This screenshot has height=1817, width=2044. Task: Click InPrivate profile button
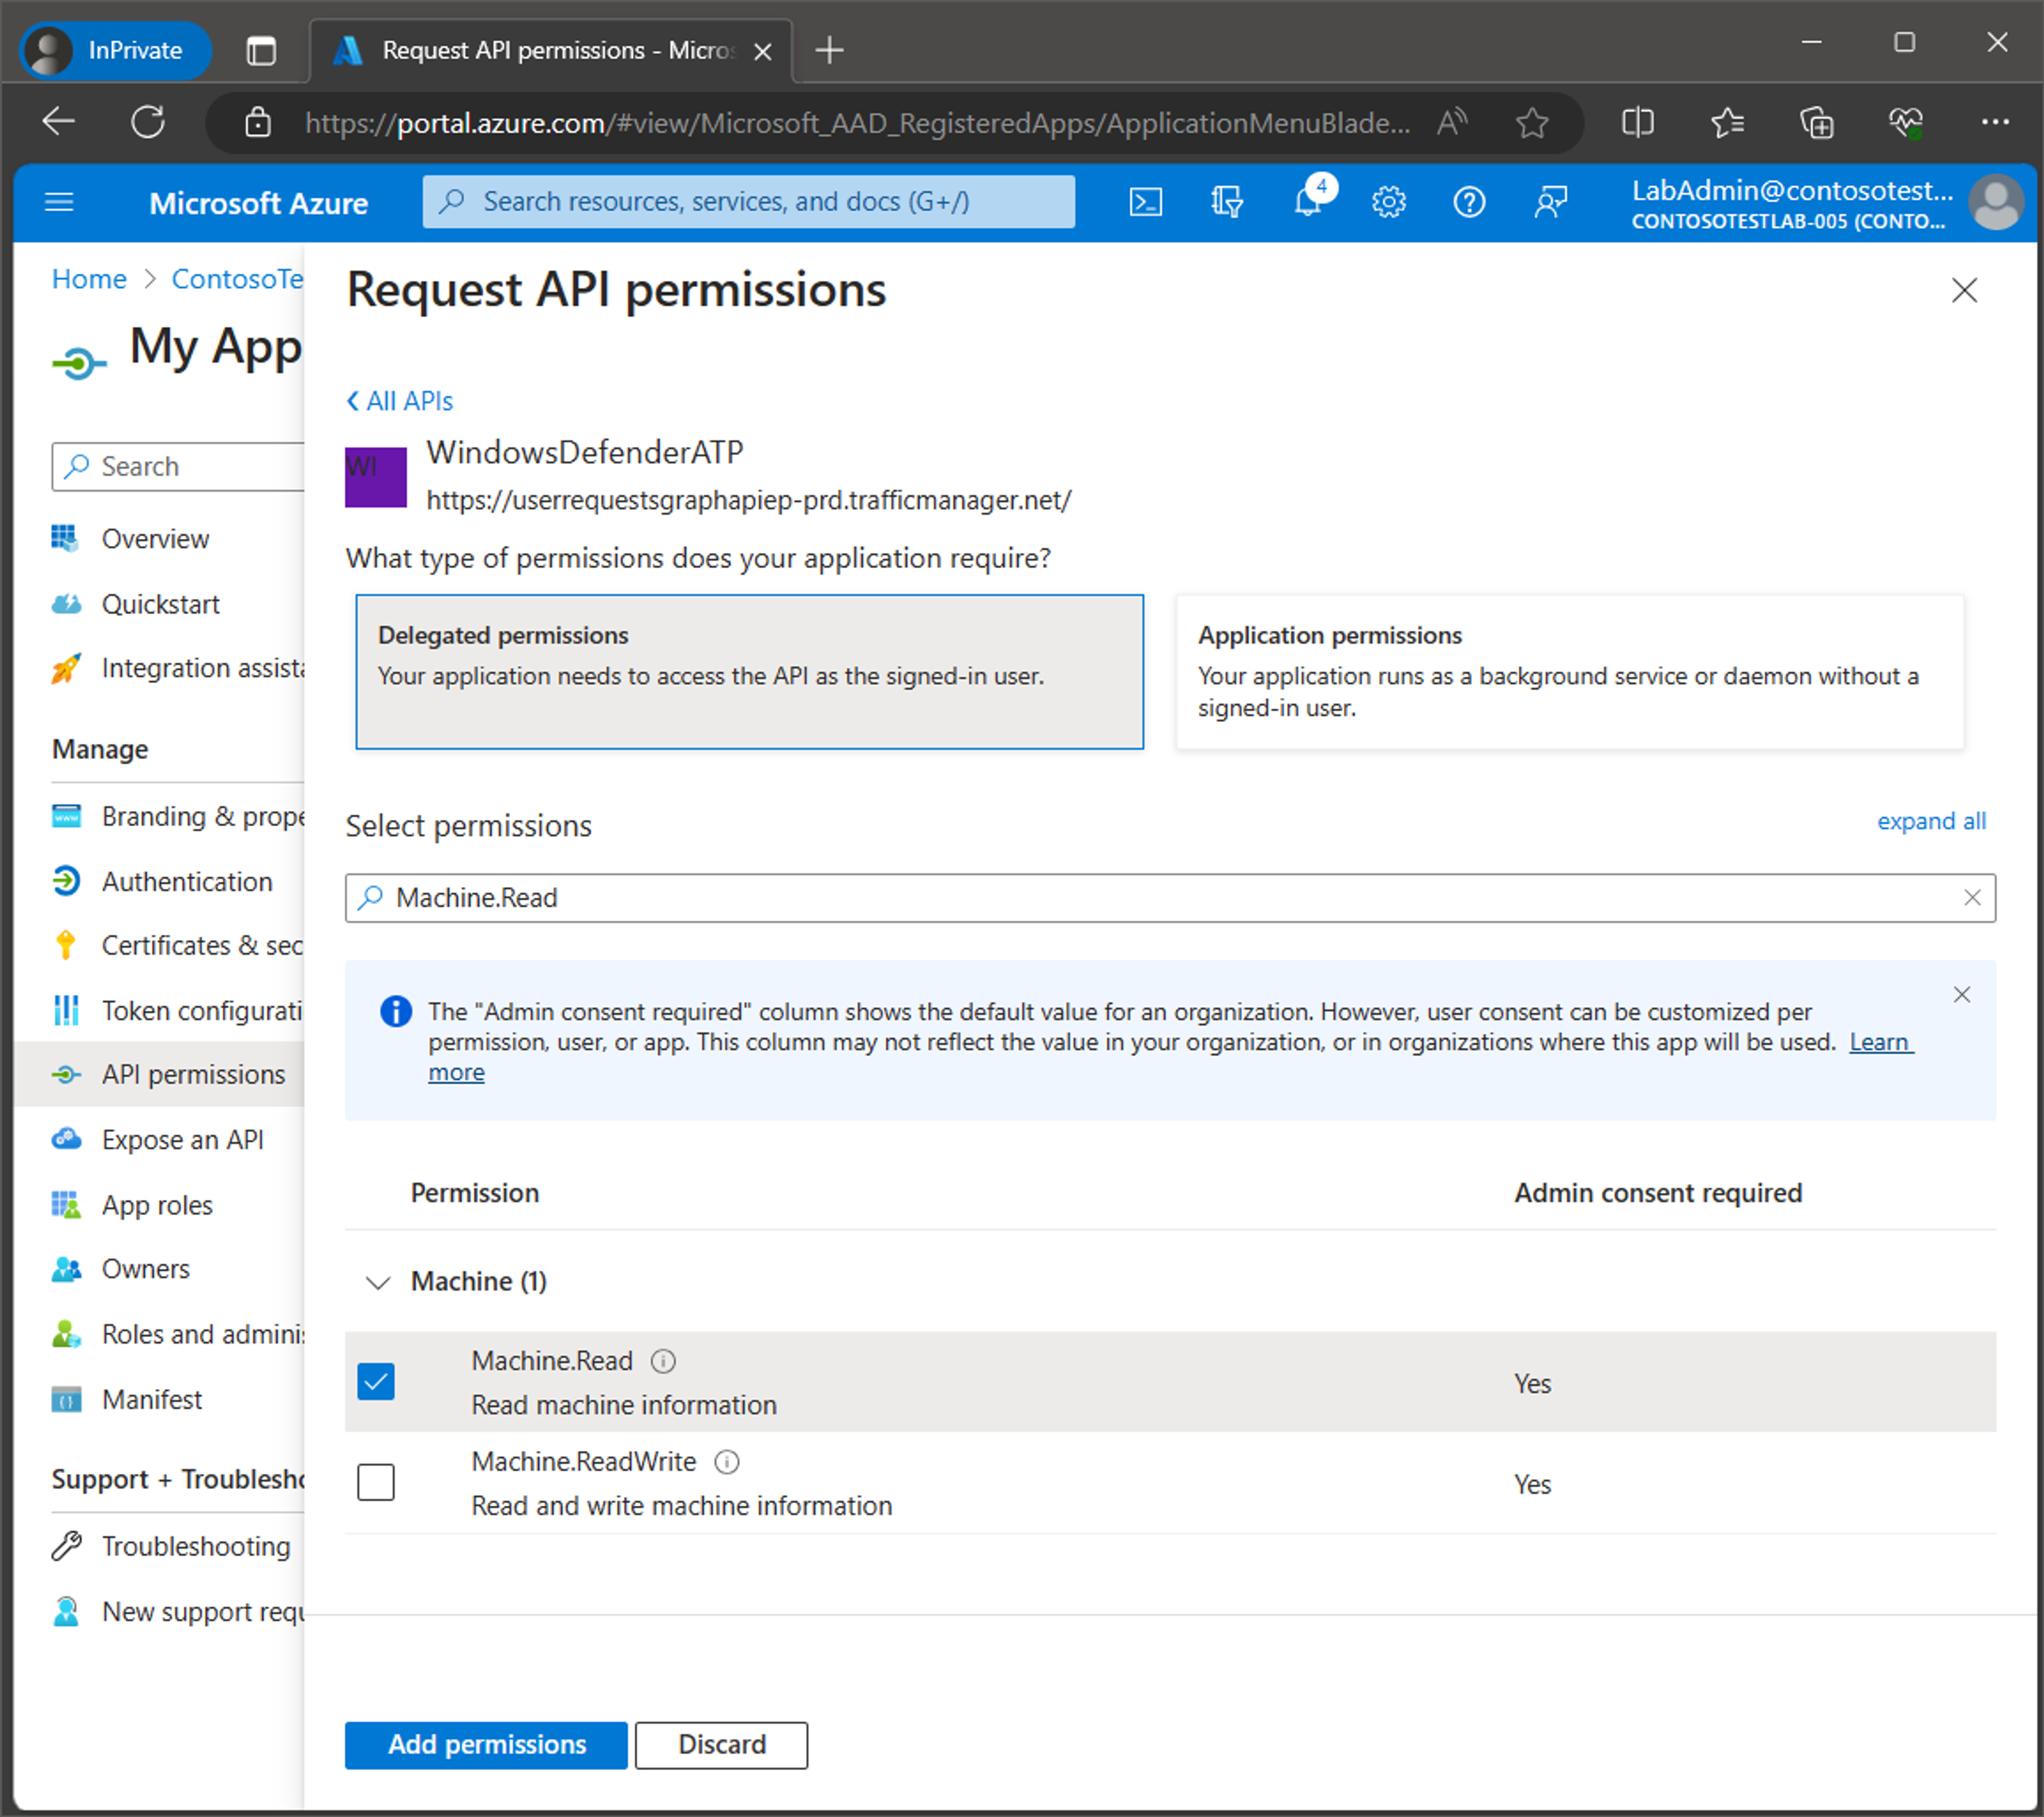[x=115, y=50]
